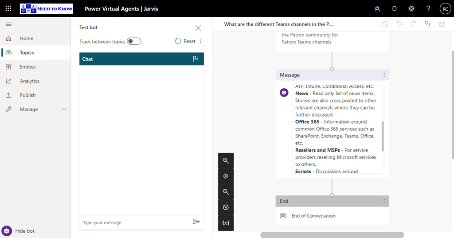This screenshot has width=454, height=238.
Task: Open the settings gear icon
Action: tap(411, 8)
